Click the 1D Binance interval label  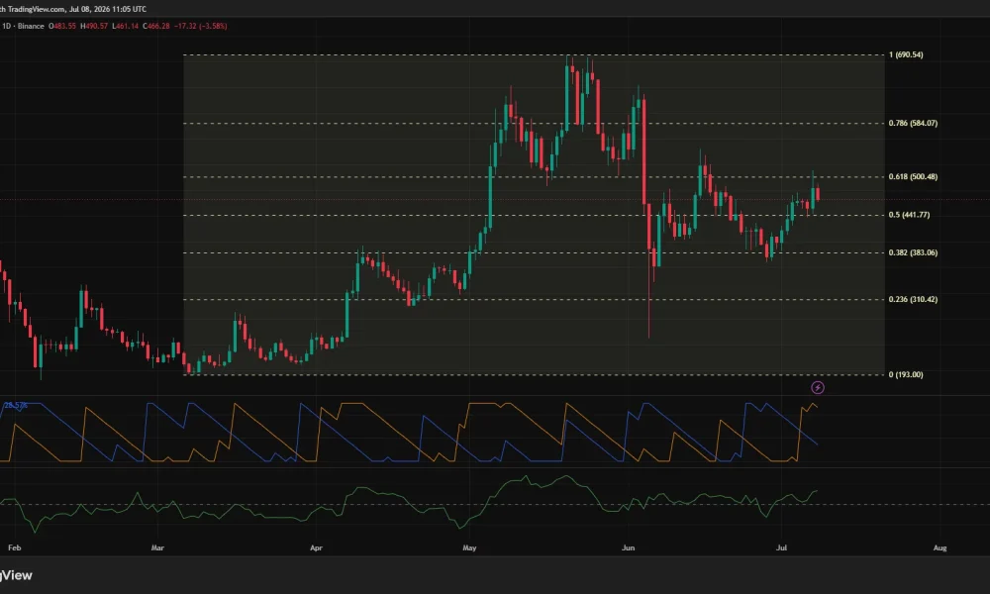pyautogui.click(x=24, y=27)
